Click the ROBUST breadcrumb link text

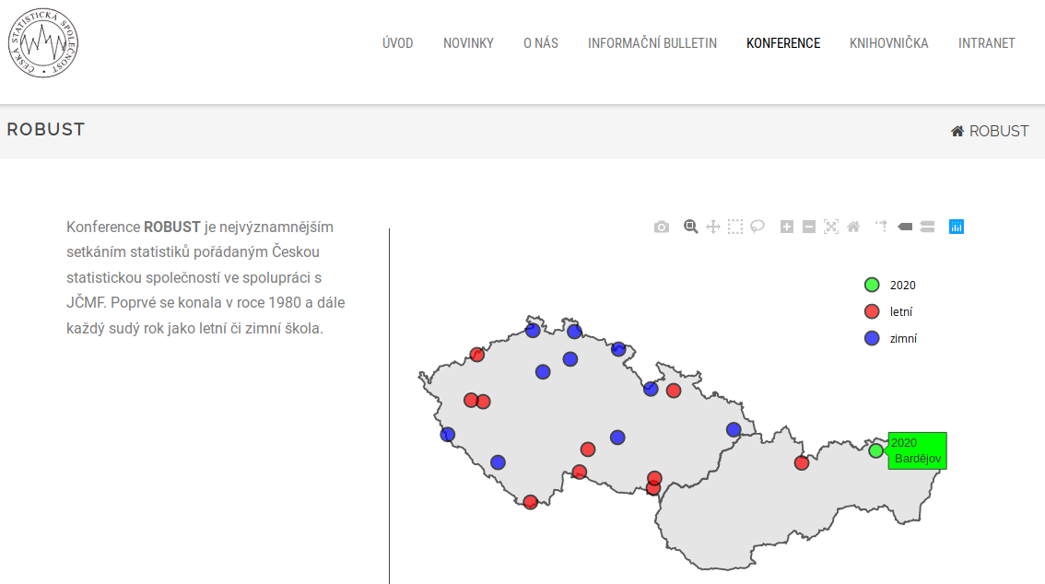(x=999, y=131)
